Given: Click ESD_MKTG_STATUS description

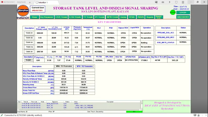Looking at the screenshot, I should pyautogui.click(x=166, y=42).
